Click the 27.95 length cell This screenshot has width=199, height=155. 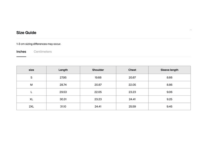(x=63, y=77)
